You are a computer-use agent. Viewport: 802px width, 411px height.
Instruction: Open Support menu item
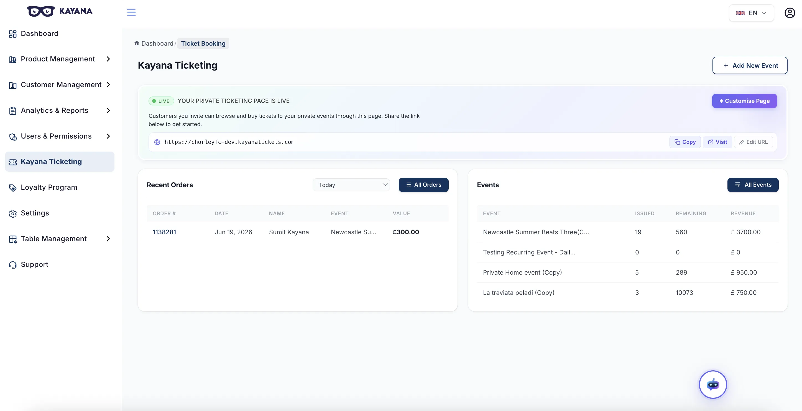coord(35,264)
